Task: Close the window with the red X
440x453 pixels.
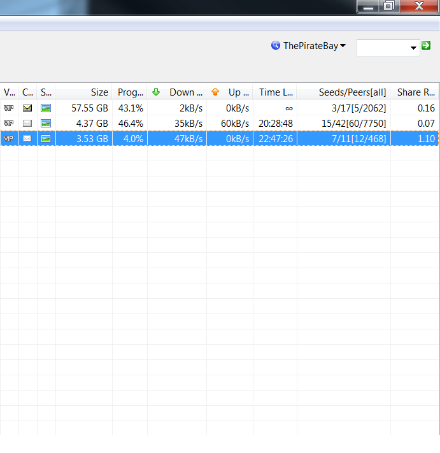Action: (x=419, y=6)
